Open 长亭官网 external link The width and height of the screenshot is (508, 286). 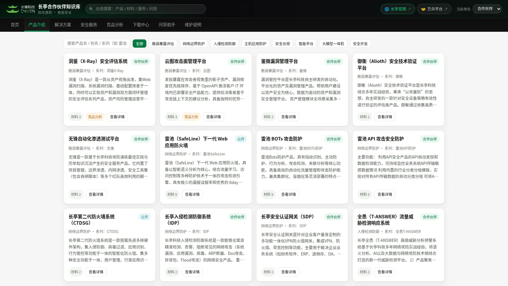pyautogui.click(x=398, y=9)
